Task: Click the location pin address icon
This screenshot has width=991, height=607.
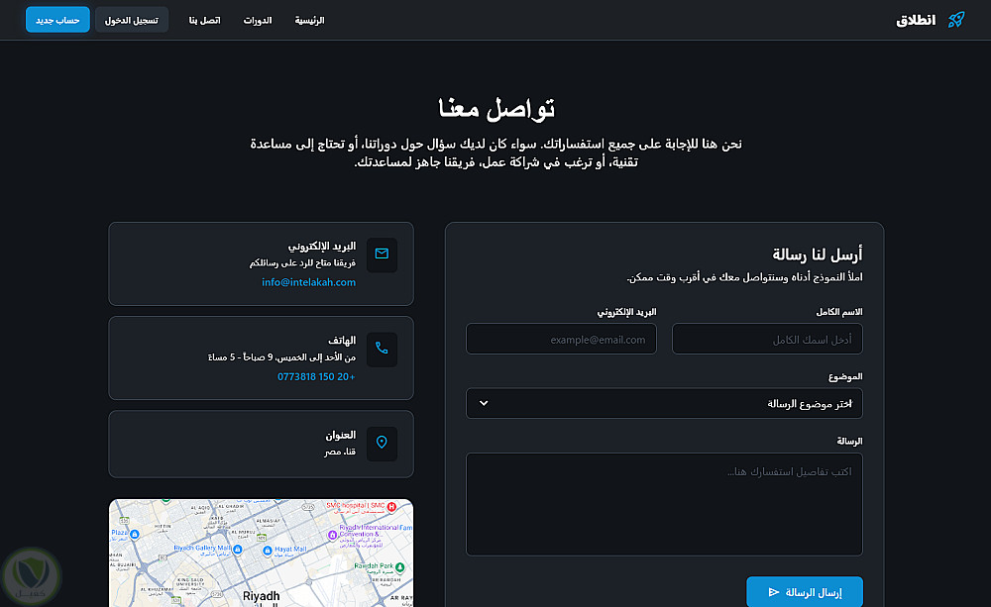Action: coord(382,443)
